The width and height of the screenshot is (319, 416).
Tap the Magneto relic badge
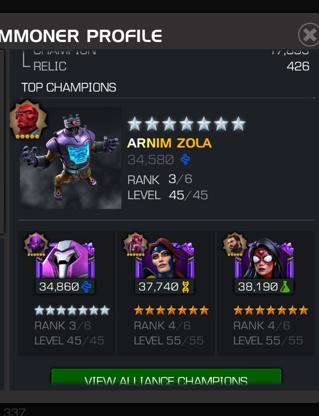pos(136,244)
